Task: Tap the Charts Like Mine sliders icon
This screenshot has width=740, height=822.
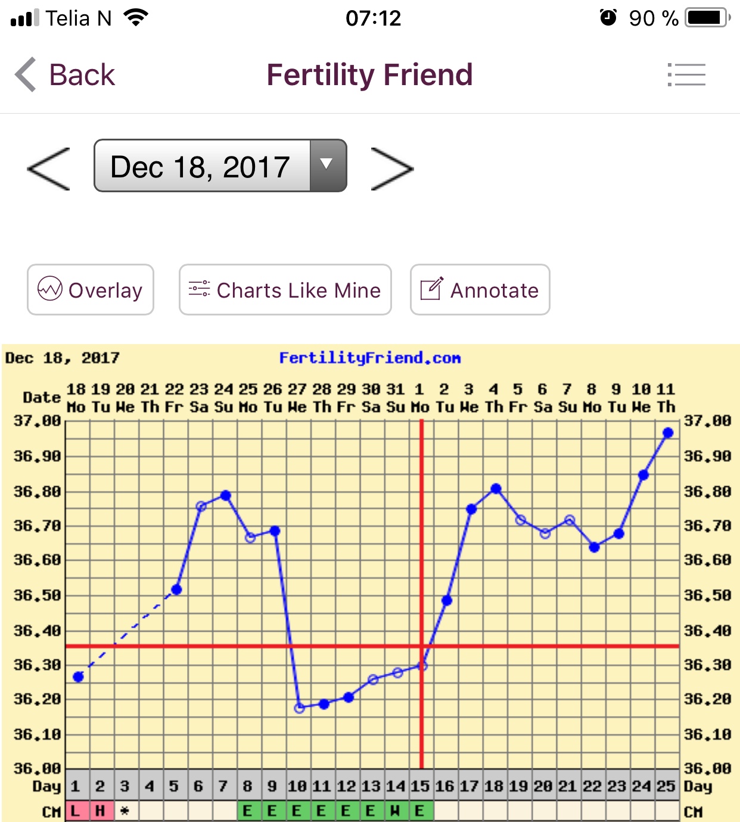Action: (199, 289)
